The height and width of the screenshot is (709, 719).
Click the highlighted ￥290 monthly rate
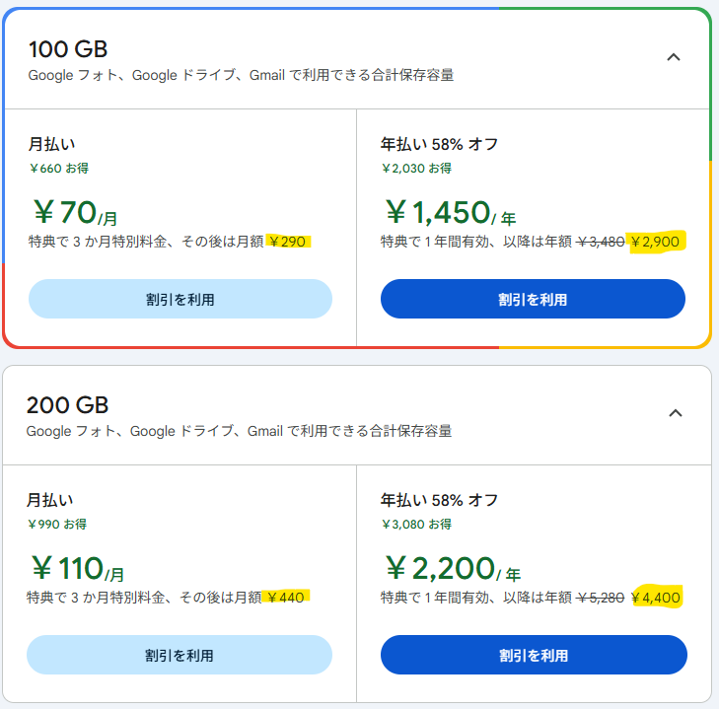pos(288,242)
